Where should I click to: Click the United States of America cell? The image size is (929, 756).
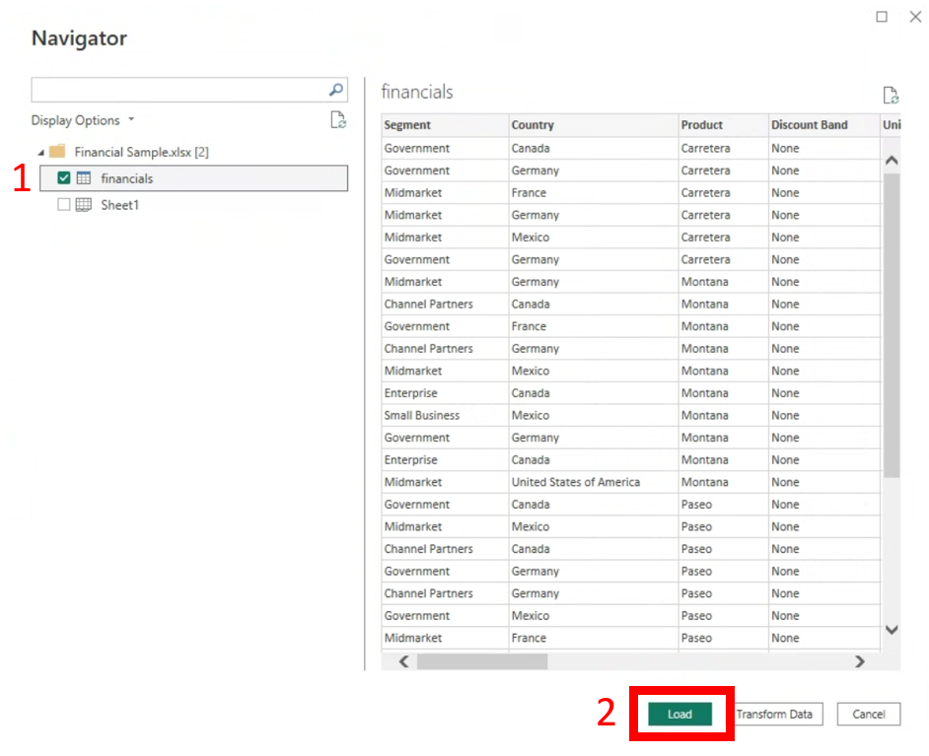click(594, 482)
